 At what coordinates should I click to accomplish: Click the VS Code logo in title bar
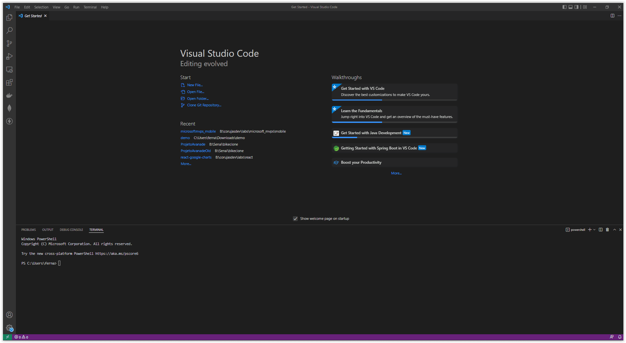coord(7,7)
